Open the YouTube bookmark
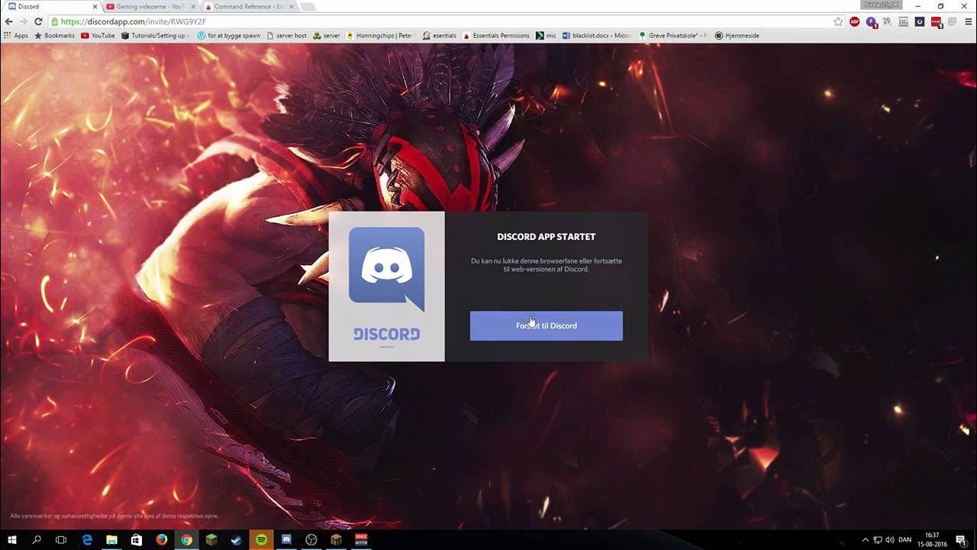Viewport: 977px width, 550px height. pos(98,35)
